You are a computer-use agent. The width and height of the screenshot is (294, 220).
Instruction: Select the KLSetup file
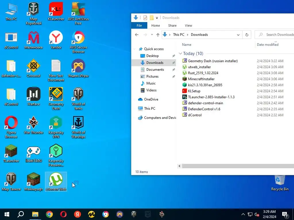194,91
